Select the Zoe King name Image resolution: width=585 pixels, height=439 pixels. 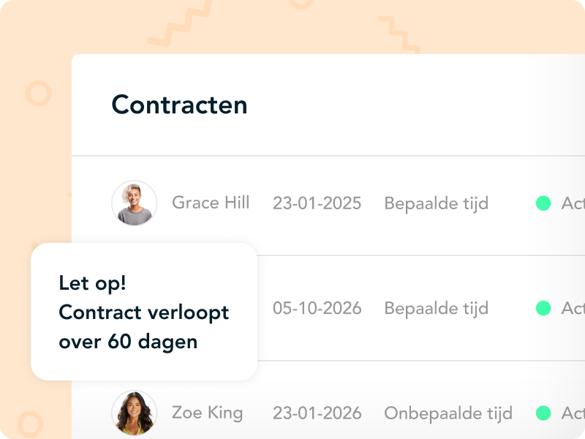pos(207,413)
